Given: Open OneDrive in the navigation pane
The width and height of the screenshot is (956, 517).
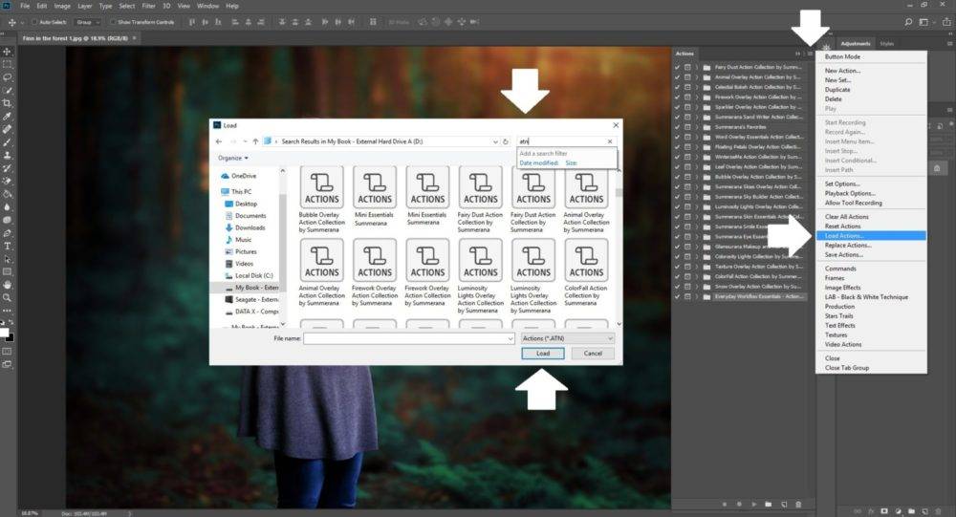Looking at the screenshot, I should point(243,176).
